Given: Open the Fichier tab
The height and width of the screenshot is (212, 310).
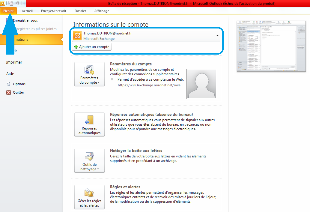Looking at the screenshot, I should point(8,11).
